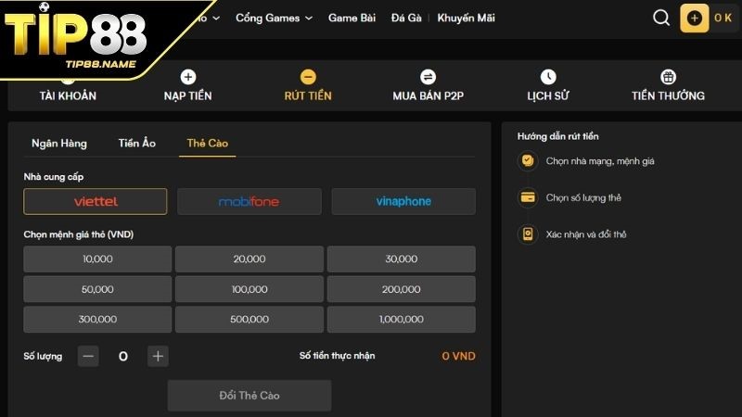The image size is (742, 417).
Task: Click the checkmark icon beside Chọn nhà mạng
Action: 528,160
